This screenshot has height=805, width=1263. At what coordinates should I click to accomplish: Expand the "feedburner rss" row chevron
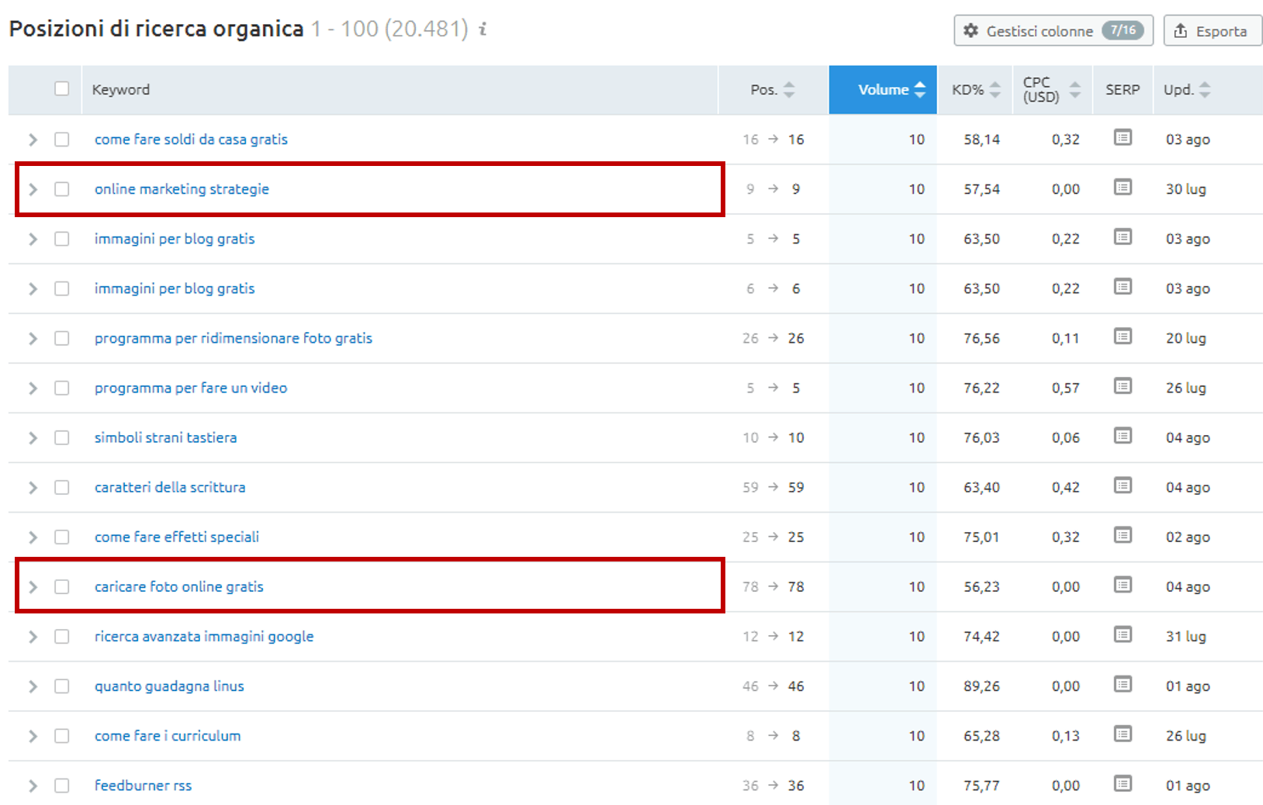coord(33,785)
